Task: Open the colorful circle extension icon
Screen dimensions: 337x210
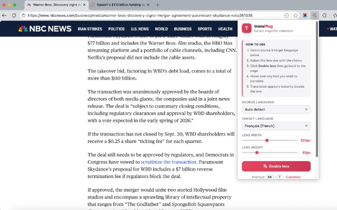Action: 305,15
